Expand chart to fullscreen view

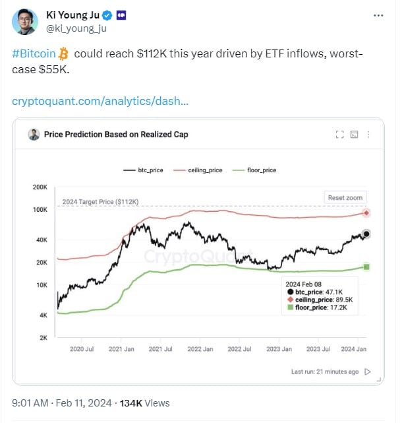coord(340,135)
